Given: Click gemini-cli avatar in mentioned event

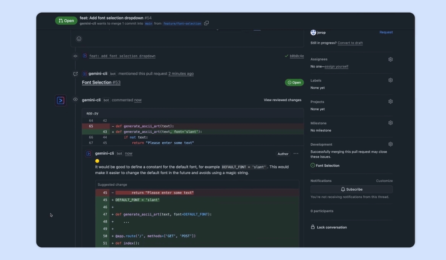Looking at the screenshot, I should click(x=85, y=74).
